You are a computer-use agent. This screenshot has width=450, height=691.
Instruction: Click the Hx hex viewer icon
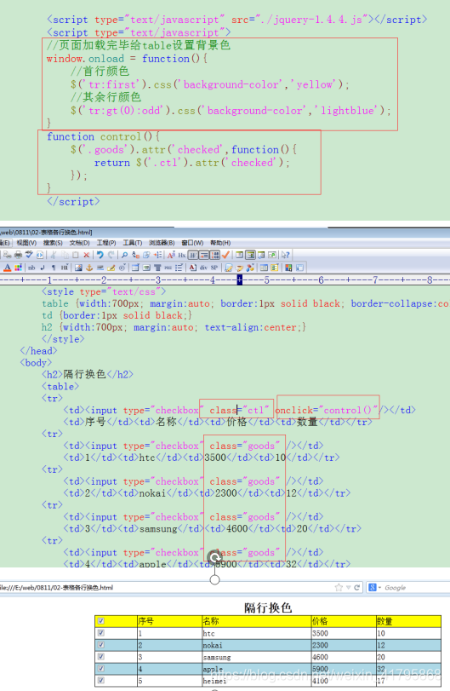tap(182, 255)
